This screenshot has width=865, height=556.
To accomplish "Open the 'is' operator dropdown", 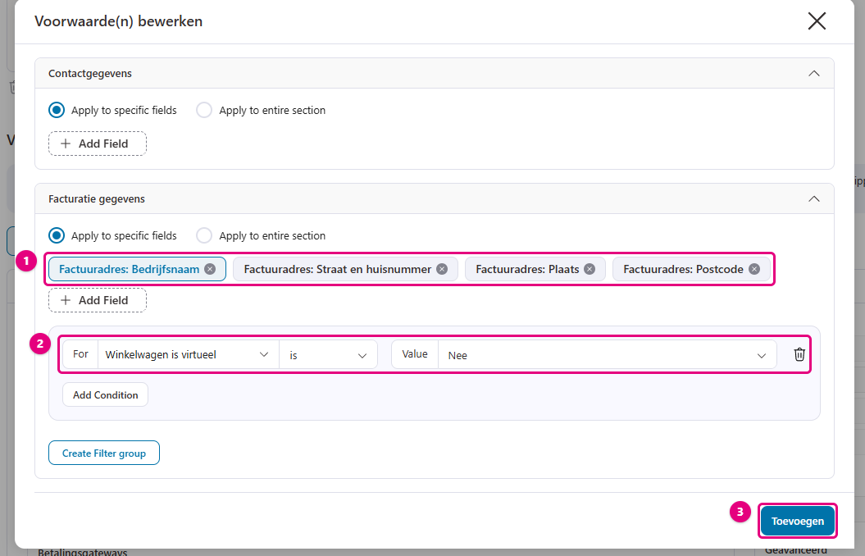I will tap(328, 354).
